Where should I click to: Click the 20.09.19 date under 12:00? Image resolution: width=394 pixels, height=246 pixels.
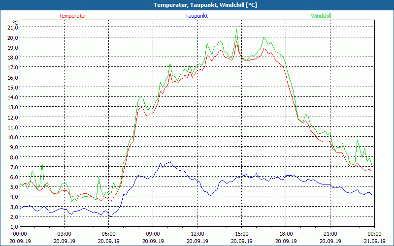[x=197, y=241]
